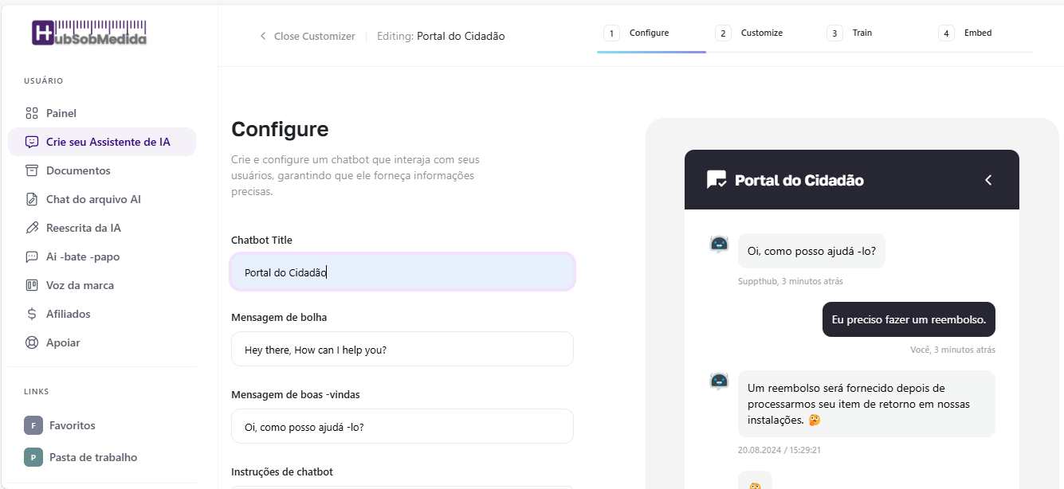Click the Mensagem de bolha input field
The width and height of the screenshot is (1064, 489).
click(402, 349)
